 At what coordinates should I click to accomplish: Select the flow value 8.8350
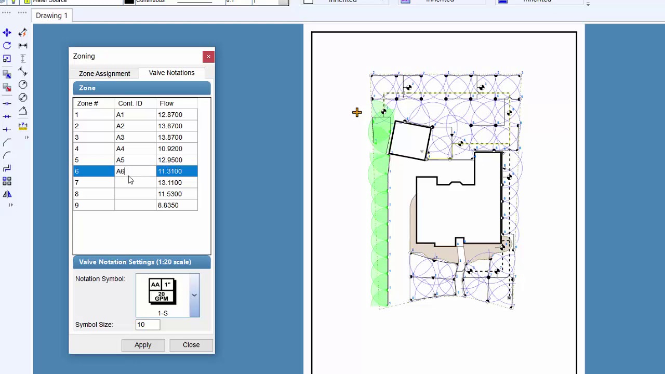(177, 205)
